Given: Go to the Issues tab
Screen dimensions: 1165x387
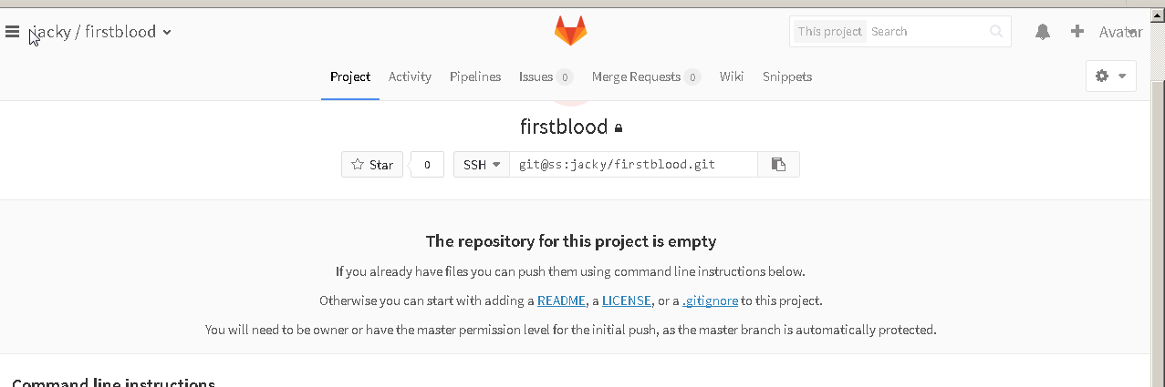Looking at the screenshot, I should tap(546, 76).
